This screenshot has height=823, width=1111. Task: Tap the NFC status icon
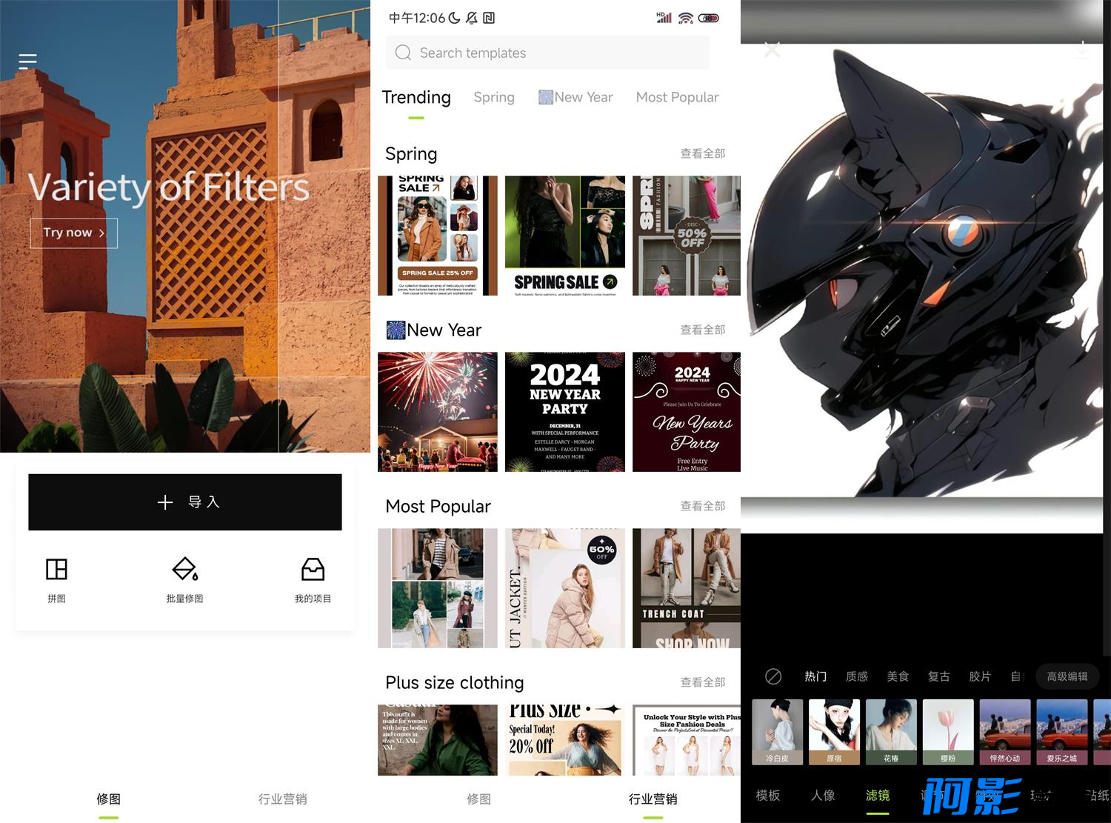pyautogui.click(x=489, y=18)
